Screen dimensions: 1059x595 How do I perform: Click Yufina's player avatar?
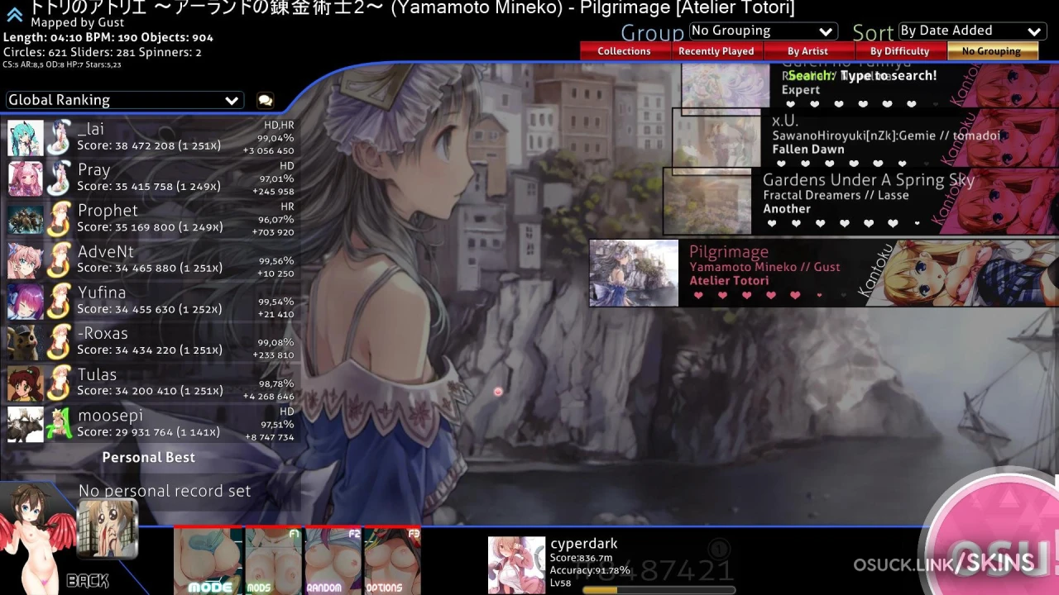coord(25,302)
